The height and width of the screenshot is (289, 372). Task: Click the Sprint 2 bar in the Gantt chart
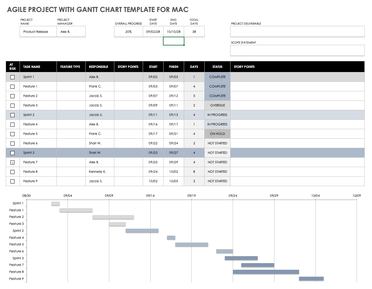click(x=142, y=231)
